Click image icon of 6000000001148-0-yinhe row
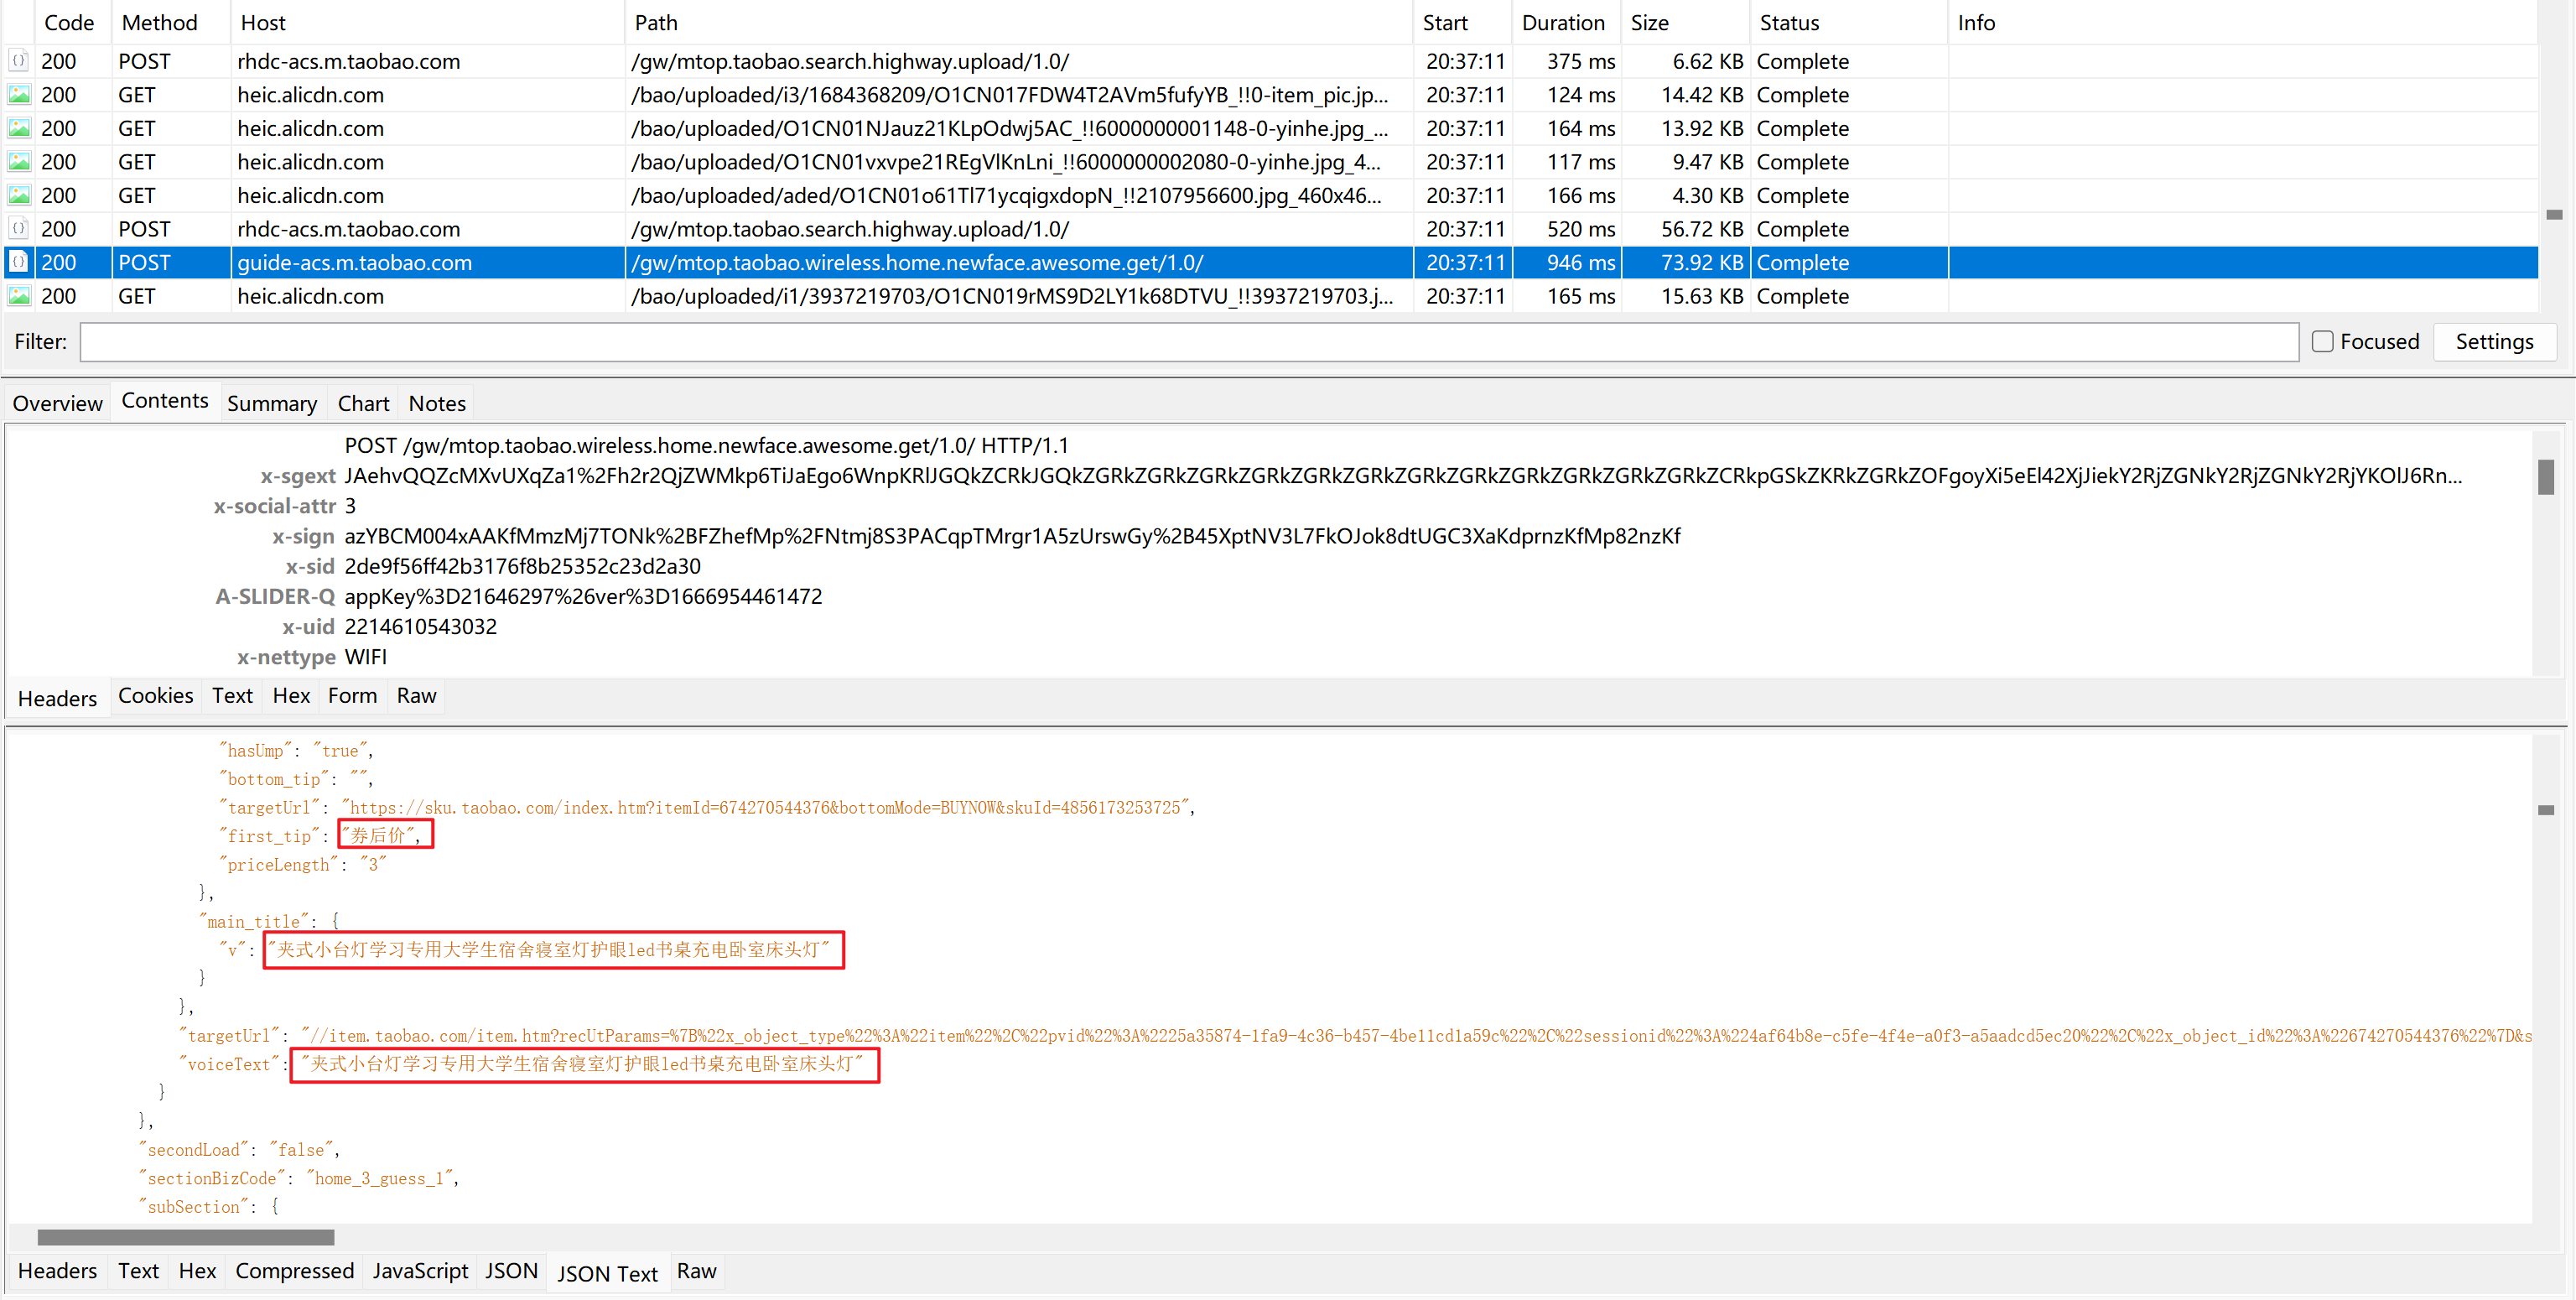This screenshot has width=2576, height=1300. click(x=19, y=128)
